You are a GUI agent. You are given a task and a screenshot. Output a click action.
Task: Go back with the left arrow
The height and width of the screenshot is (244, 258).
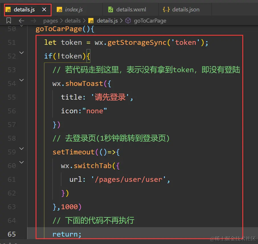pos(21,21)
